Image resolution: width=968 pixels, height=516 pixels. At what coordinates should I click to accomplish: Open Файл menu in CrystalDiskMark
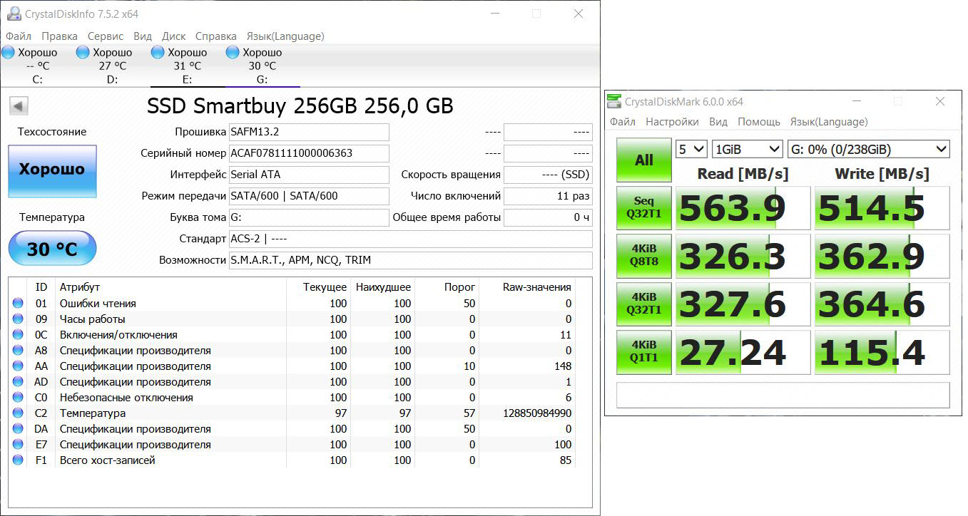pyautogui.click(x=623, y=122)
